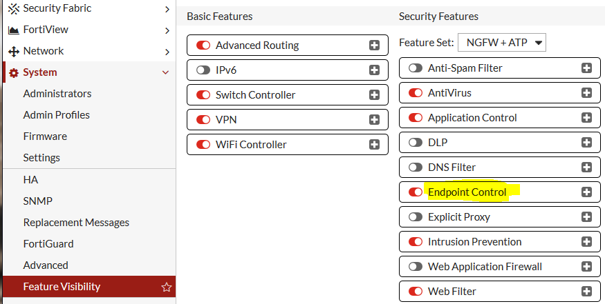
Task: Enable the IPv6 toggle
Action: (x=203, y=70)
